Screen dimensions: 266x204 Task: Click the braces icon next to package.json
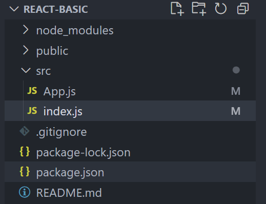click(x=25, y=172)
